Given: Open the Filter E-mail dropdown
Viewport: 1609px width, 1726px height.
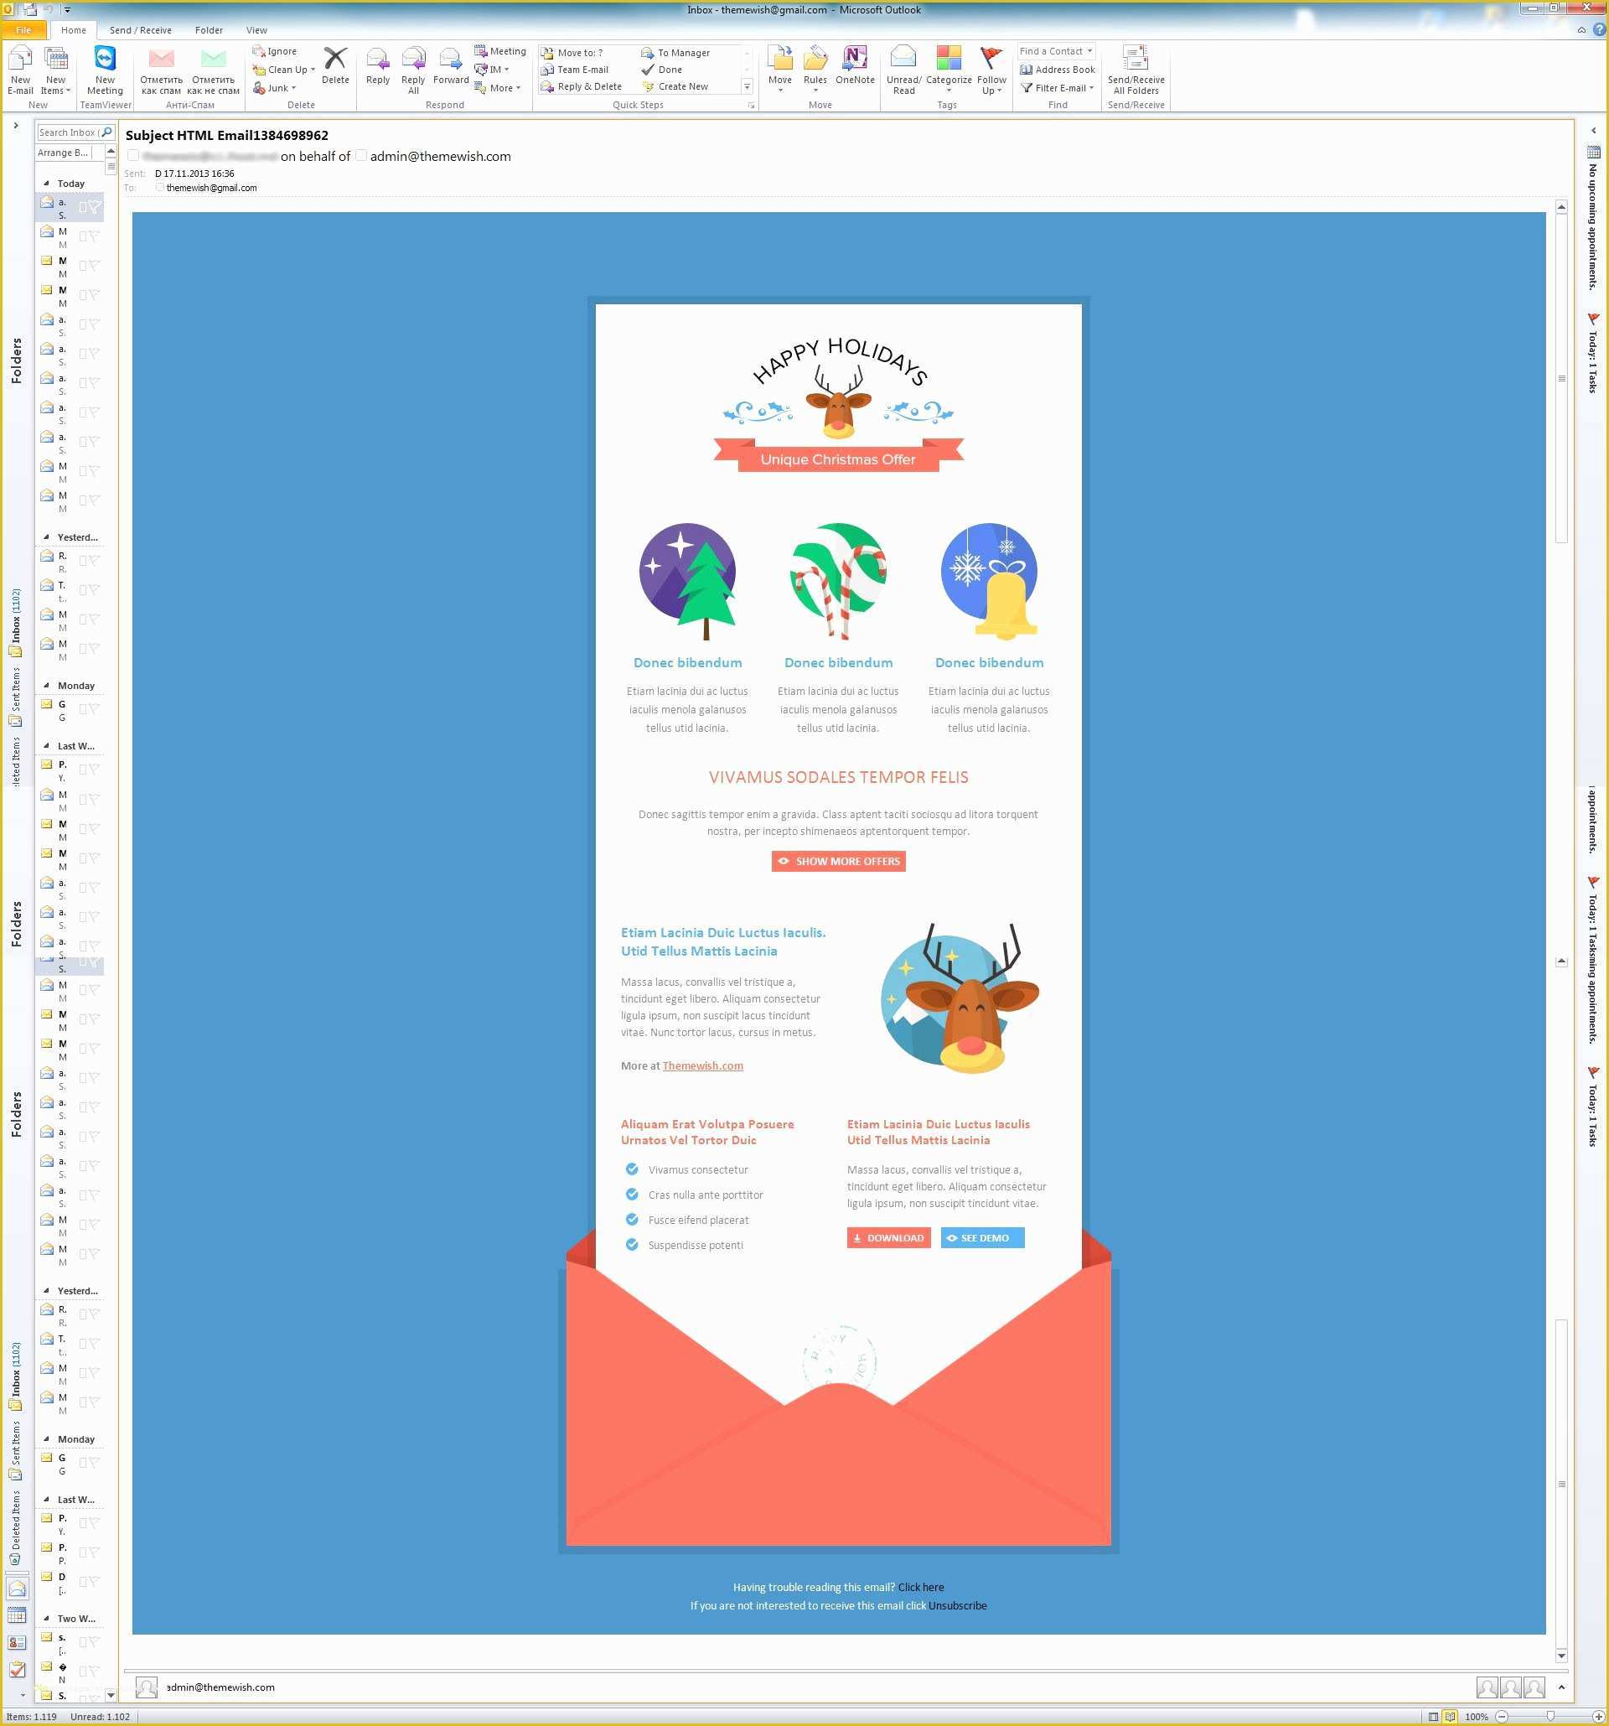Looking at the screenshot, I should 1057,88.
